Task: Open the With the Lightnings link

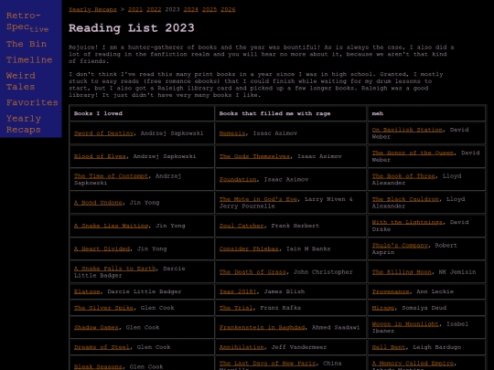Action: click(x=407, y=222)
